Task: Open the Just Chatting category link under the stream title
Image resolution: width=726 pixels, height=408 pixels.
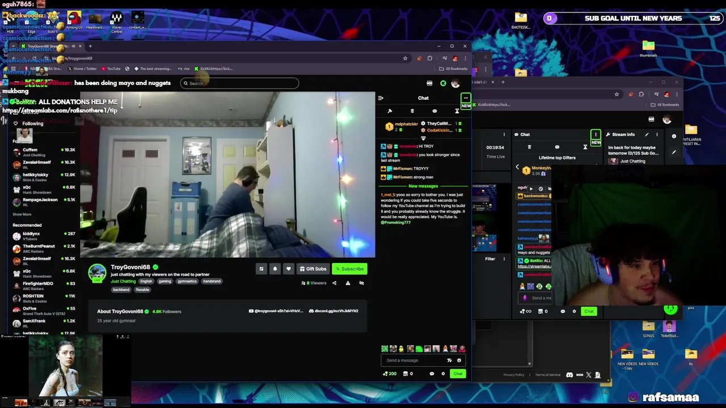Action: coord(123,281)
